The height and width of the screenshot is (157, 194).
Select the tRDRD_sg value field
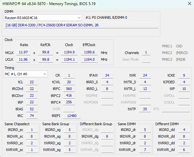coord(70,130)
